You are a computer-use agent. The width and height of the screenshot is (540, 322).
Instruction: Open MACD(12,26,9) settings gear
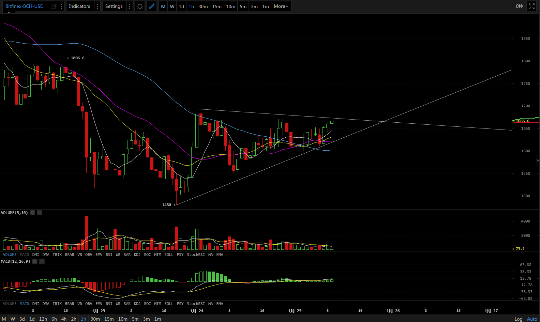(x=35, y=261)
